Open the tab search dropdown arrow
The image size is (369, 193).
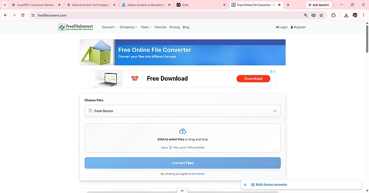coord(5,5)
